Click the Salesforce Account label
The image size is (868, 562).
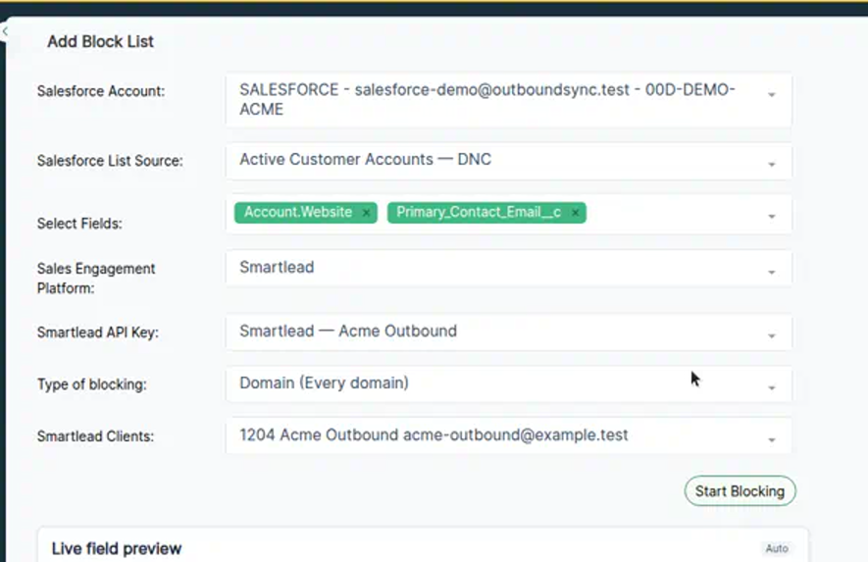pos(101,91)
